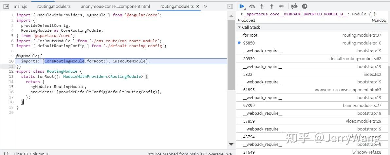Click line number 10 in gutter

(11, 61)
